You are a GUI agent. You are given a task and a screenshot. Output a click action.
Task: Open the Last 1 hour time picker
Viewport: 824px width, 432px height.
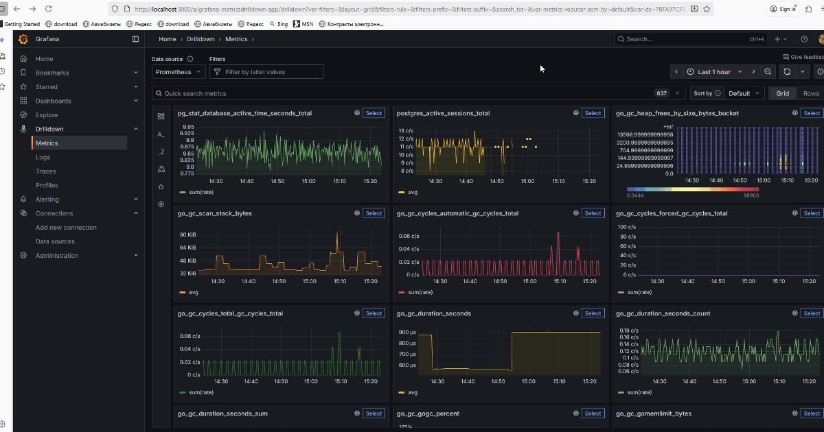pyautogui.click(x=715, y=72)
